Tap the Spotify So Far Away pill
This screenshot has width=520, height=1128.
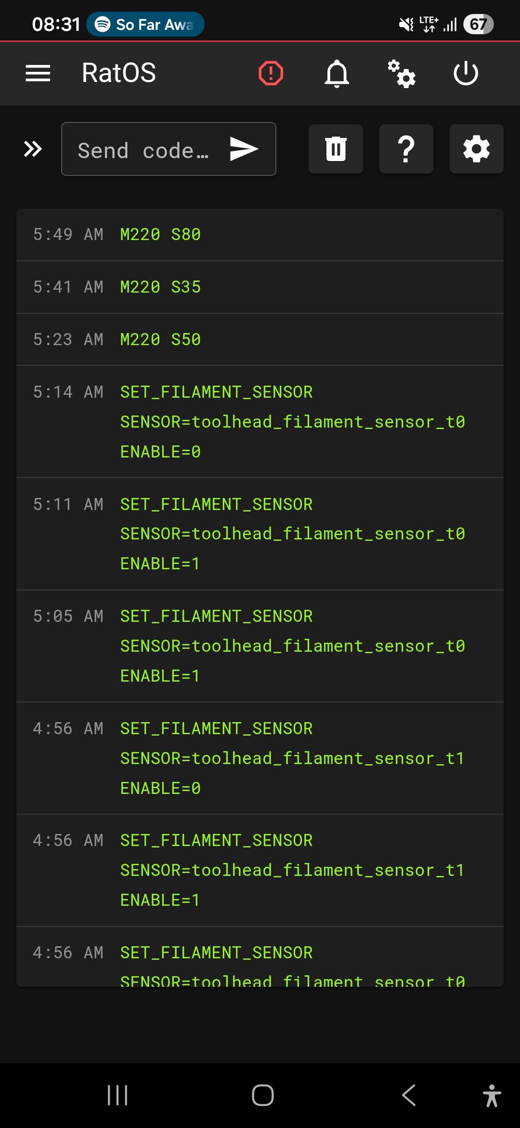145,24
